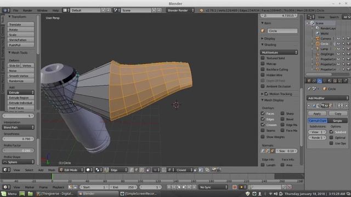Open the Blend Path interpolation dropdown
This screenshot has width=351, height=197.
tap(18, 128)
